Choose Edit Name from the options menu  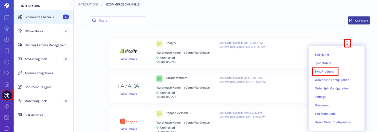pos(322,55)
